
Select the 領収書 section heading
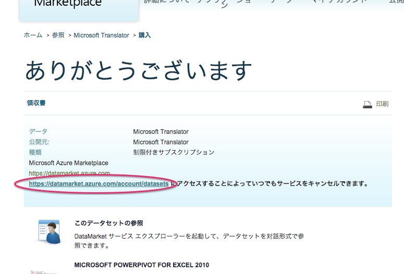36,103
